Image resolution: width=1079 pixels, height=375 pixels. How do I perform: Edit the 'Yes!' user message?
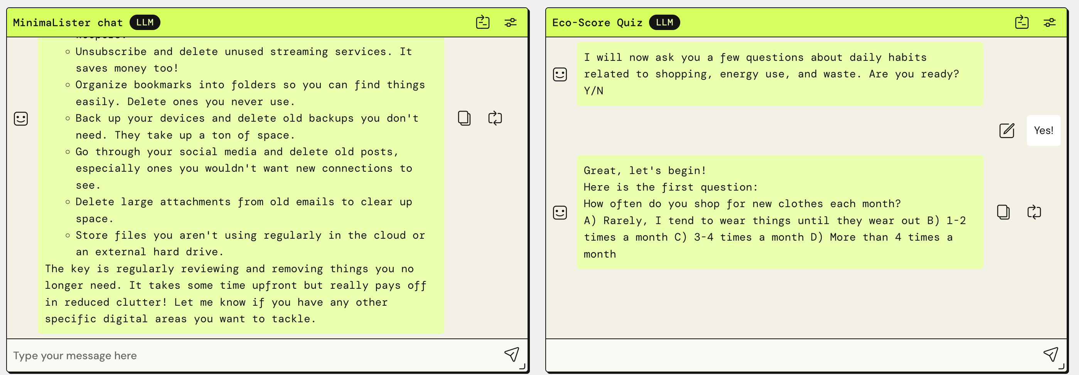pyautogui.click(x=1007, y=131)
